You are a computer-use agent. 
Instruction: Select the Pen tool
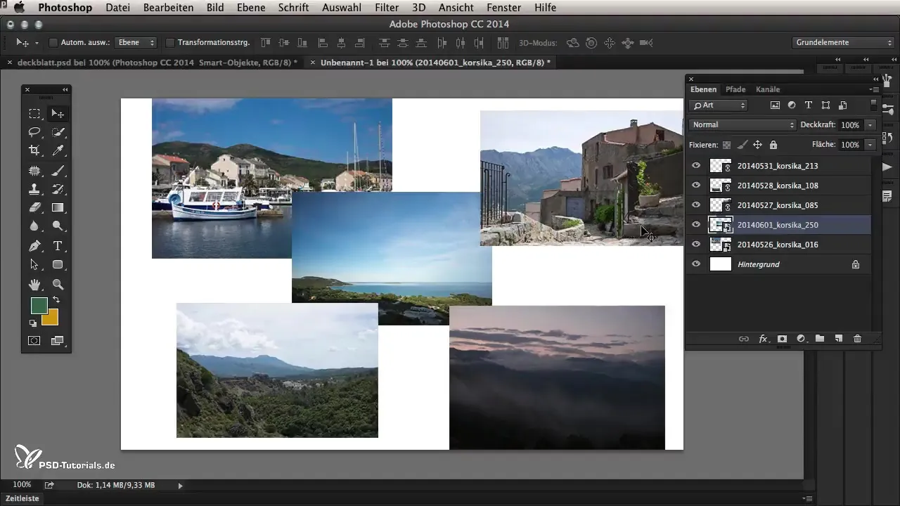(34, 246)
